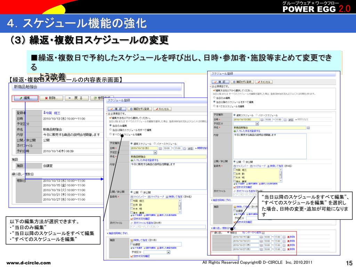The image size is (356, 267).
Task: Click 確認 in the rear スケジュール登録 window
Action: (x=118, y=109)
